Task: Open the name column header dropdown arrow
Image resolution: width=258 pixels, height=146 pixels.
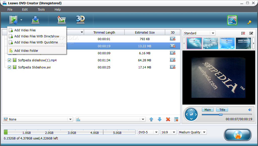Action: point(82,32)
